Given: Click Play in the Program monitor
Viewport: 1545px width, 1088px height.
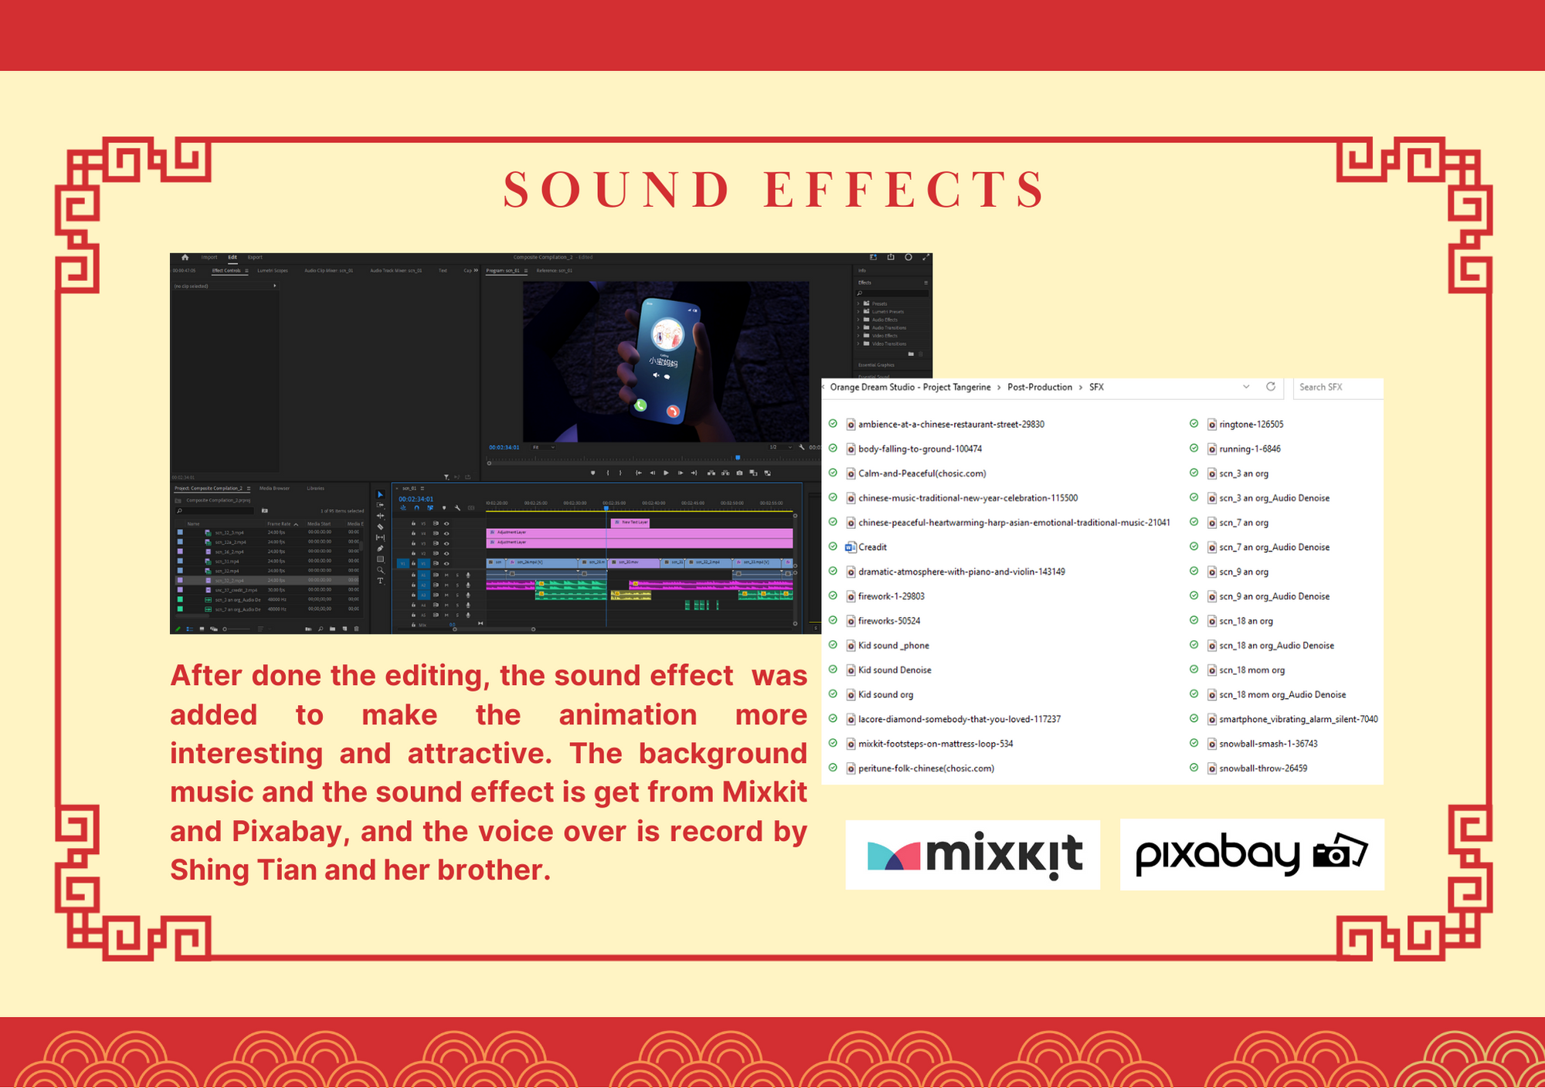Looking at the screenshot, I should point(666,473).
